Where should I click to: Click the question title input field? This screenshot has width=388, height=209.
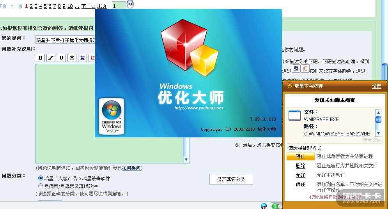pos(66,40)
